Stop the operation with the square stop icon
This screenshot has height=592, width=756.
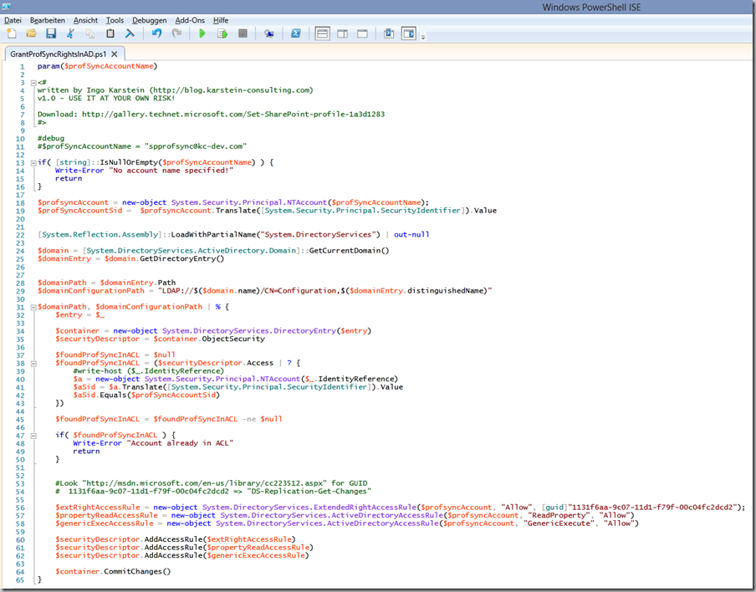(243, 33)
